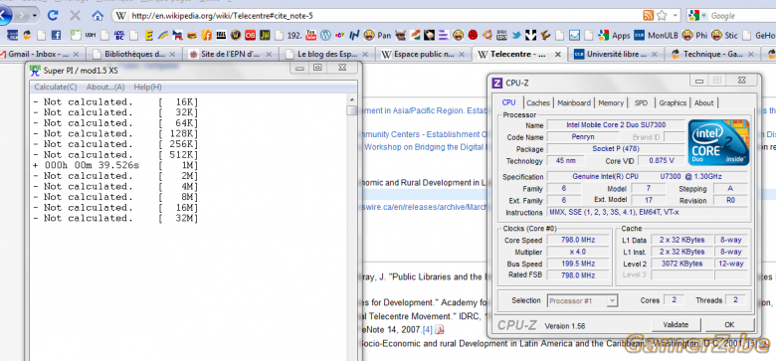Switch to Espace public n... browser tab

pyautogui.click(x=423, y=54)
